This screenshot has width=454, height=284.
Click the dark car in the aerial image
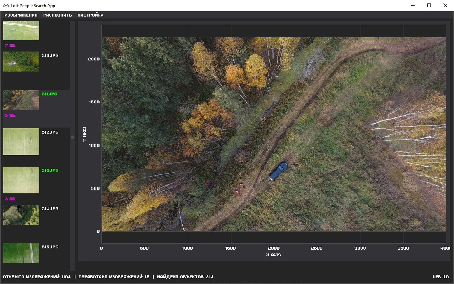[x=278, y=171]
